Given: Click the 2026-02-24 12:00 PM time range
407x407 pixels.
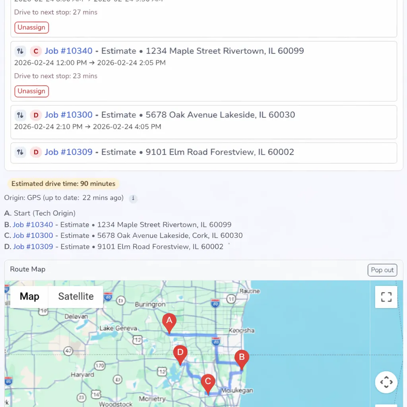Looking at the screenshot, I should 90,63.
